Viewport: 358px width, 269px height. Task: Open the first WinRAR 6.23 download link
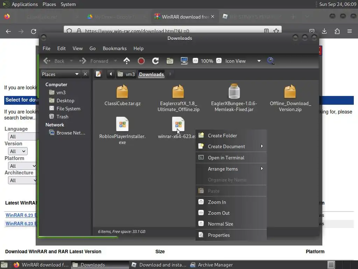(x=21, y=215)
